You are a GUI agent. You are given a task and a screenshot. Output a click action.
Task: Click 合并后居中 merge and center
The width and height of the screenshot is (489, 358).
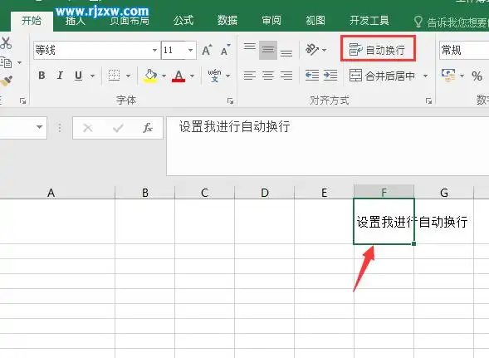point(382,76)
